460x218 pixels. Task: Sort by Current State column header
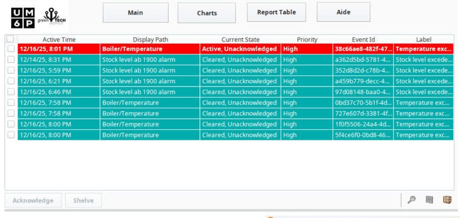coord(241,39)
